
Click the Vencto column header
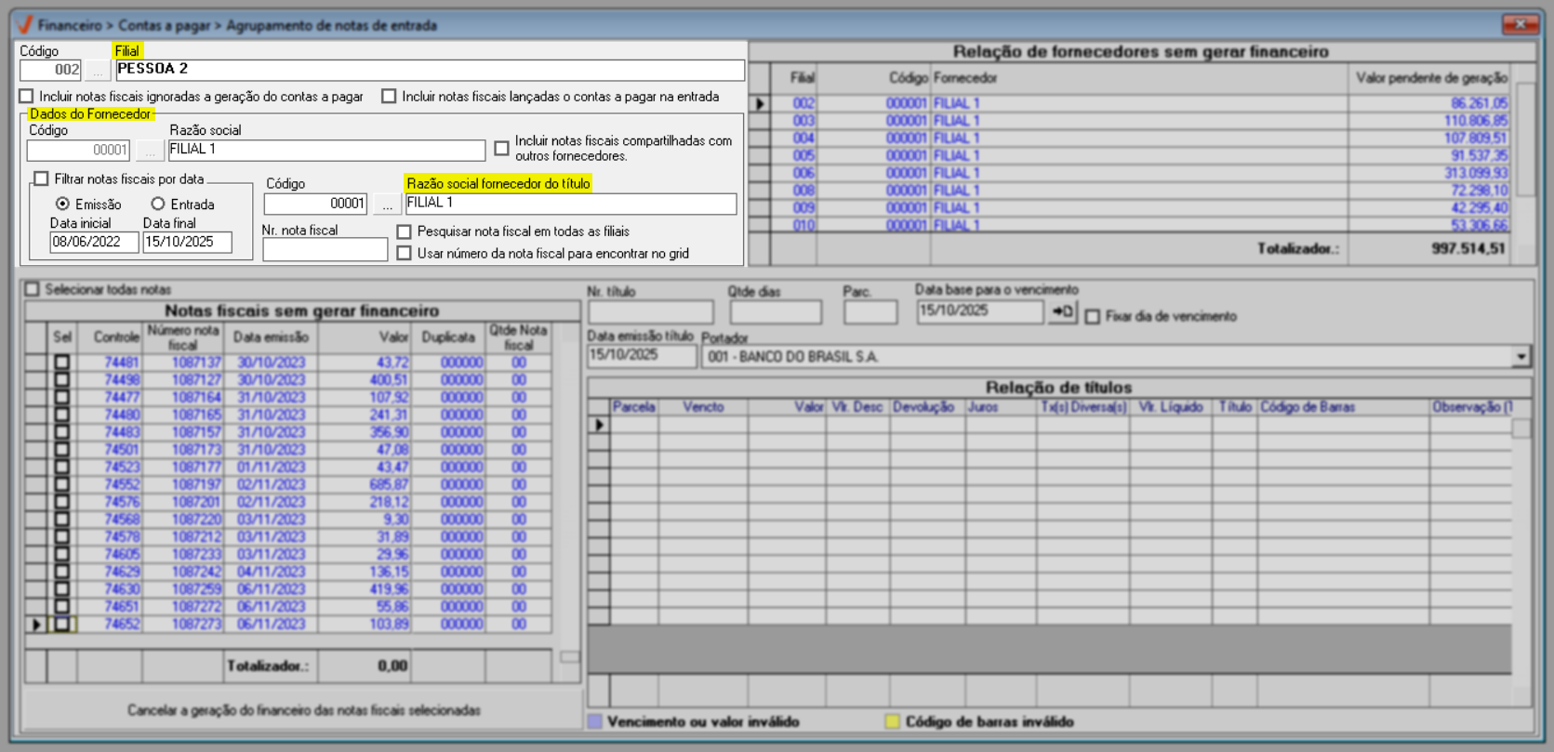coord(702,407)
